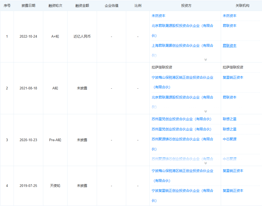Open 复星锐正资本 beside 宁波梅山 in 天使轮 row

(233, 171)
